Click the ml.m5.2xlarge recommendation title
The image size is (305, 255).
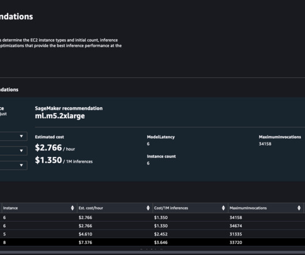coord(60,116)
